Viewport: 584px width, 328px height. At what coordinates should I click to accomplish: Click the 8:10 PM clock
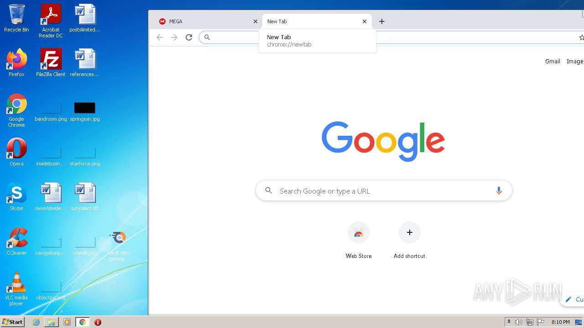(x=560, y=322)
